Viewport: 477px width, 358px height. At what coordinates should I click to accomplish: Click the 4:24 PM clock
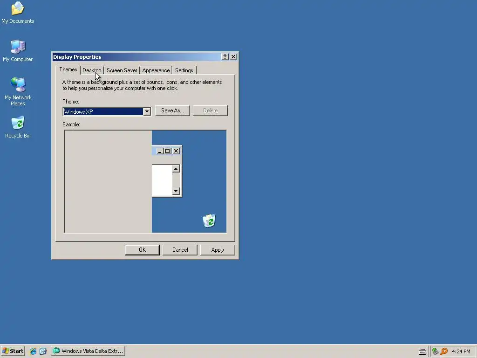click(461, 351)
